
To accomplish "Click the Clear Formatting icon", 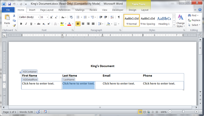I will (x=71, y=17).
